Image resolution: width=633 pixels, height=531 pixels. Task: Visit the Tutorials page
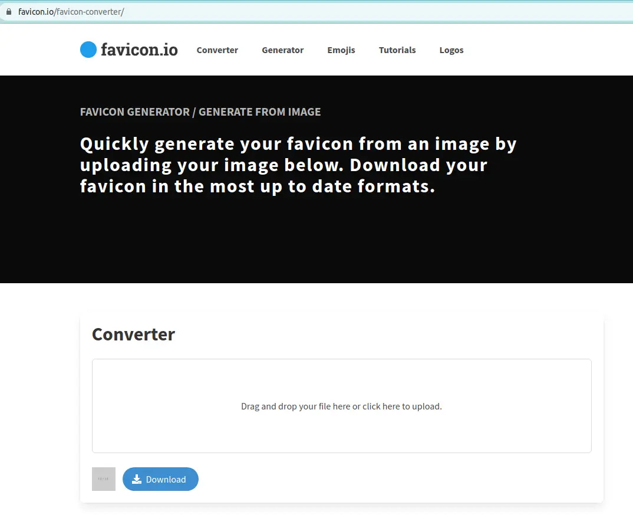(x=397, y=50)
